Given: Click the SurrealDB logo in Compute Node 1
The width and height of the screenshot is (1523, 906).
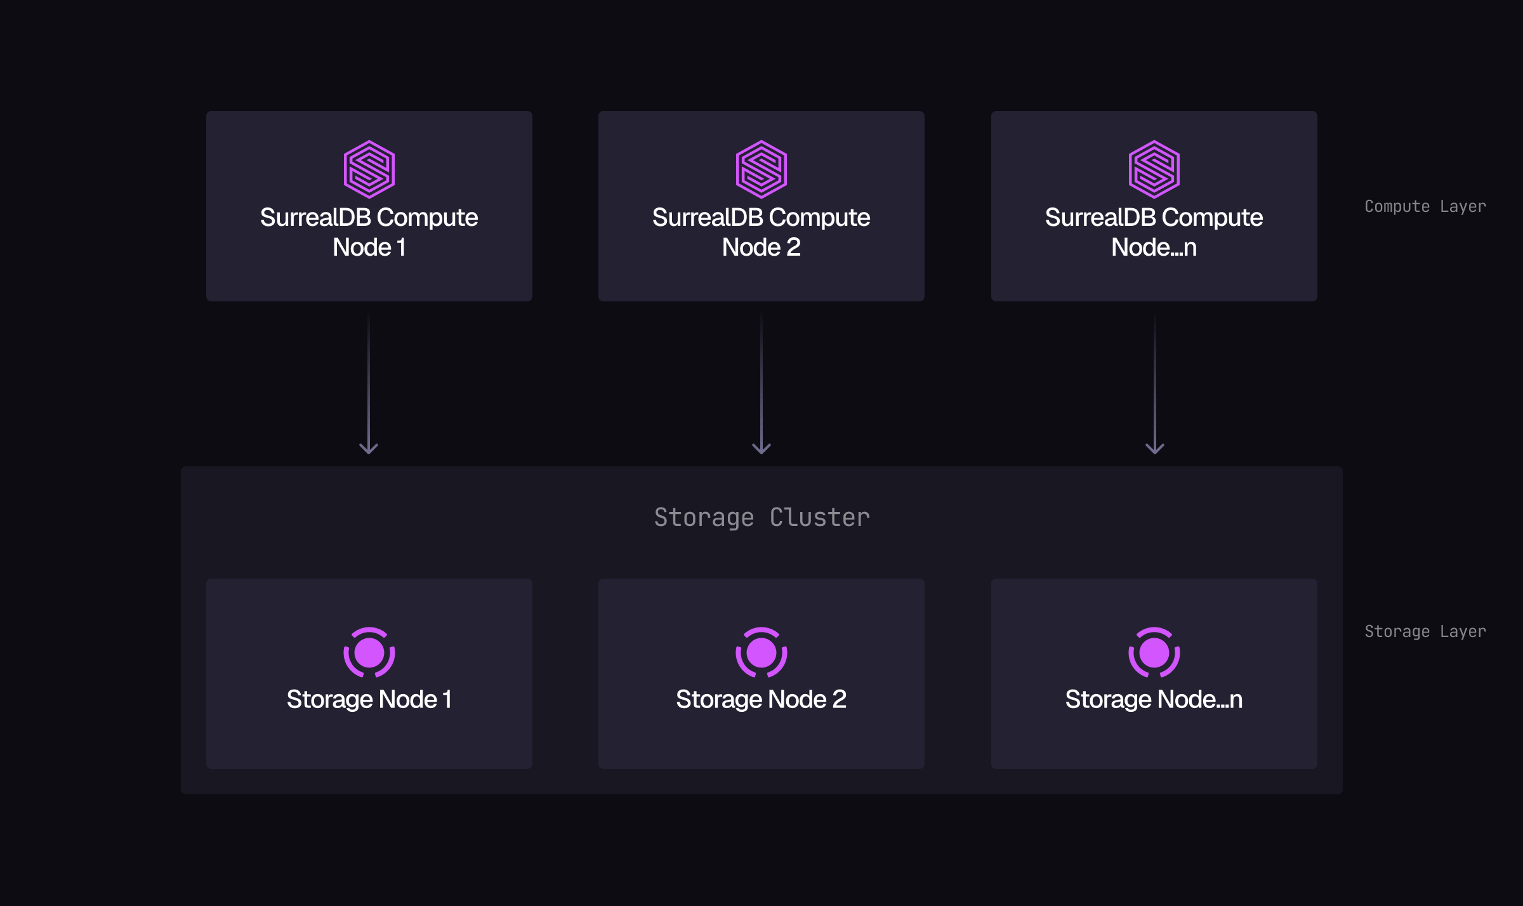Looking at the screenshot, I should [x=369, y=169].
